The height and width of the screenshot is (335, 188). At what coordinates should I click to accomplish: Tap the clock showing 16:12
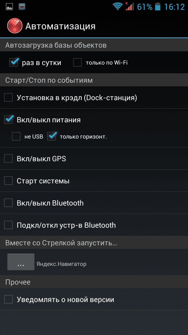174,7
